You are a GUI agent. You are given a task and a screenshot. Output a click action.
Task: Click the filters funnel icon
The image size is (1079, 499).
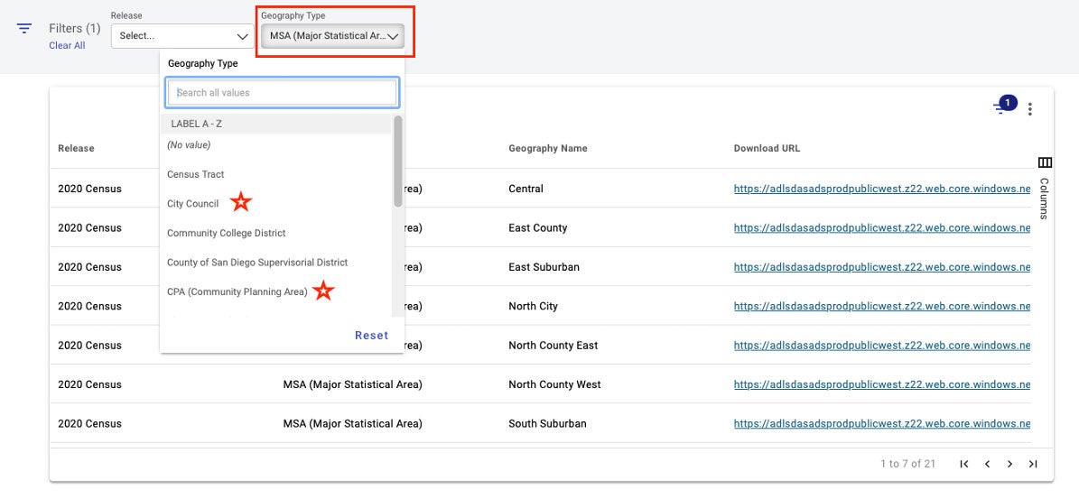(24, 28)
